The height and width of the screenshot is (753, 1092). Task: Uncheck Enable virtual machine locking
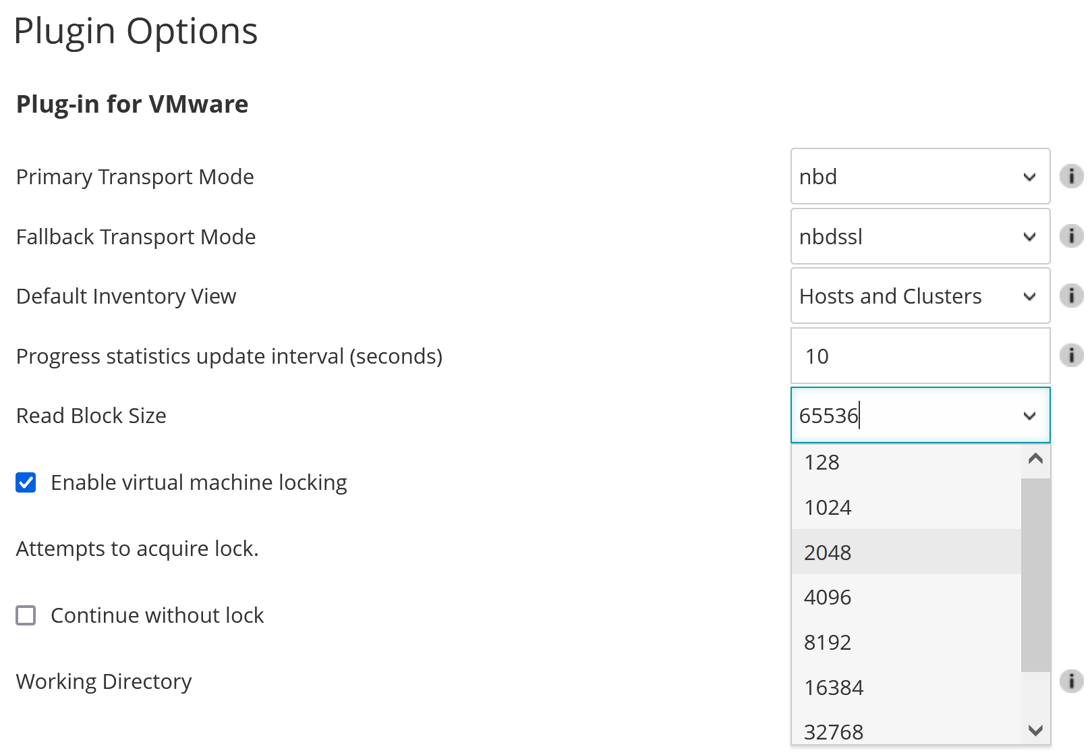coord(26,482)
